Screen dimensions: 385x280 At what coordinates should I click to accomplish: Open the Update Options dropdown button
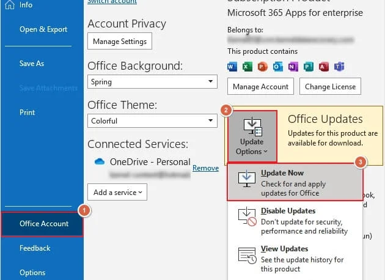tap(252, 136)
